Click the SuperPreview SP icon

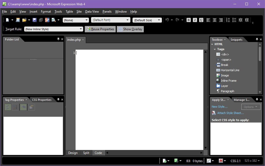pyautogui.click(x=47, y=20)
